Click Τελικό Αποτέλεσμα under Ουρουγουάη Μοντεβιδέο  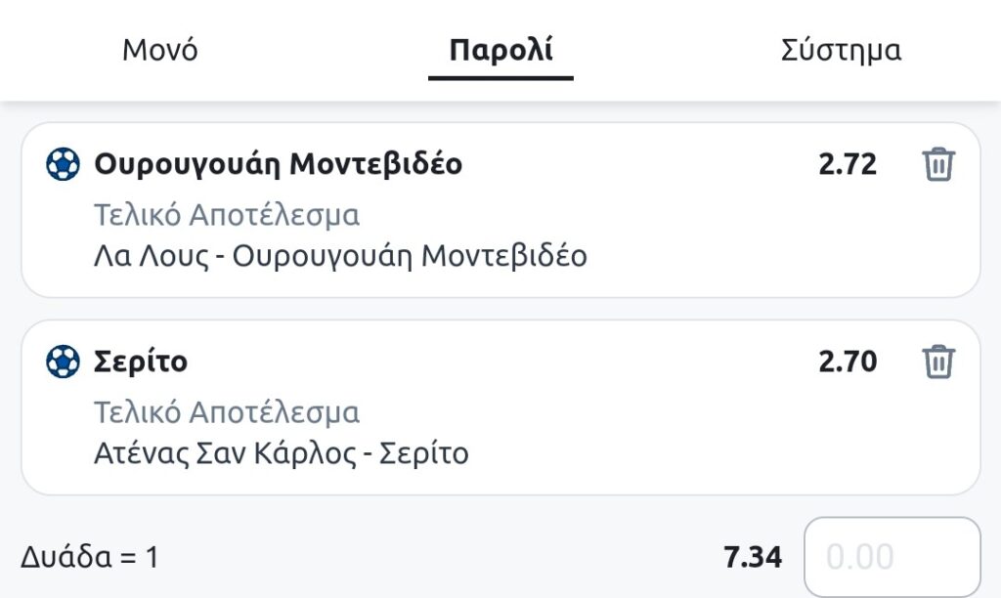pos(227,214)
